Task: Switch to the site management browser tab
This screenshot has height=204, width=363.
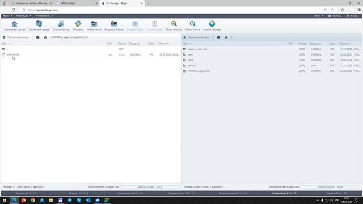Action: pos(31,3)
